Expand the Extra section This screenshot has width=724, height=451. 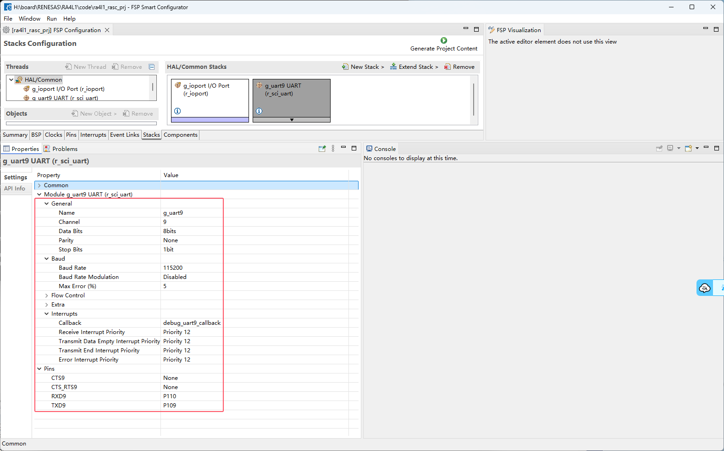47,305
